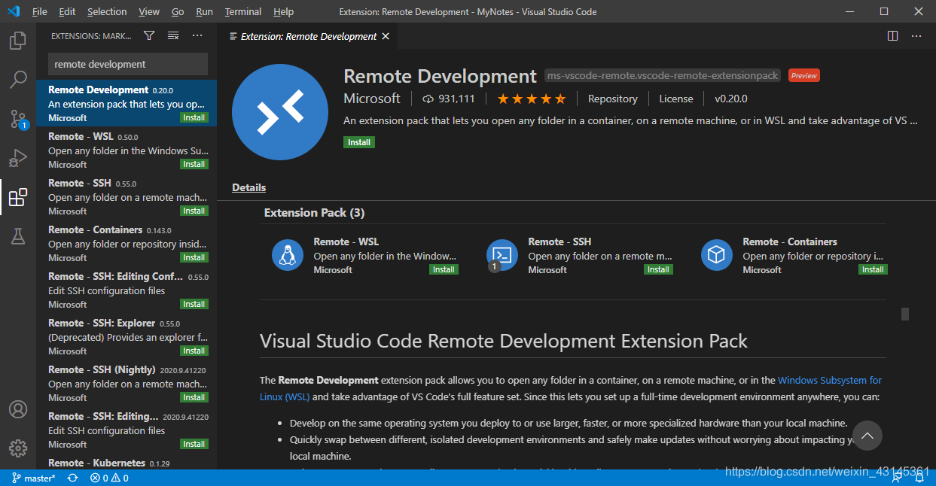The height and width of the screenshot is (486, 936).
Task: Click the download count 931,111
Action: tap(448, 99)
